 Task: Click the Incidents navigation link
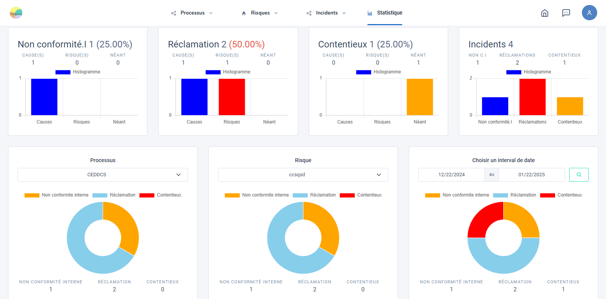coord(326,13)
